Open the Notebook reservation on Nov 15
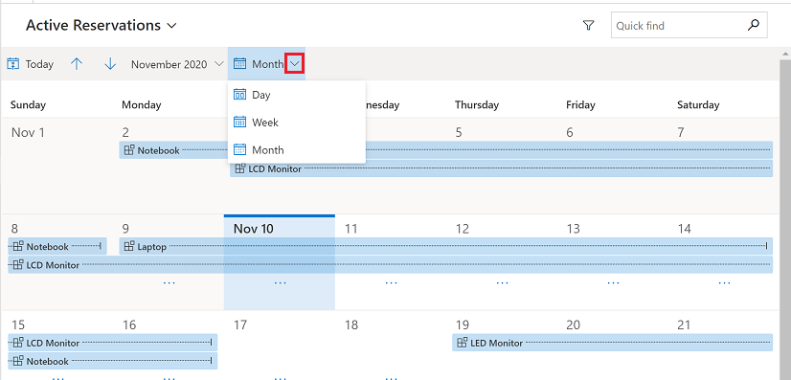The image size is (791, 380). click(112, 361)
